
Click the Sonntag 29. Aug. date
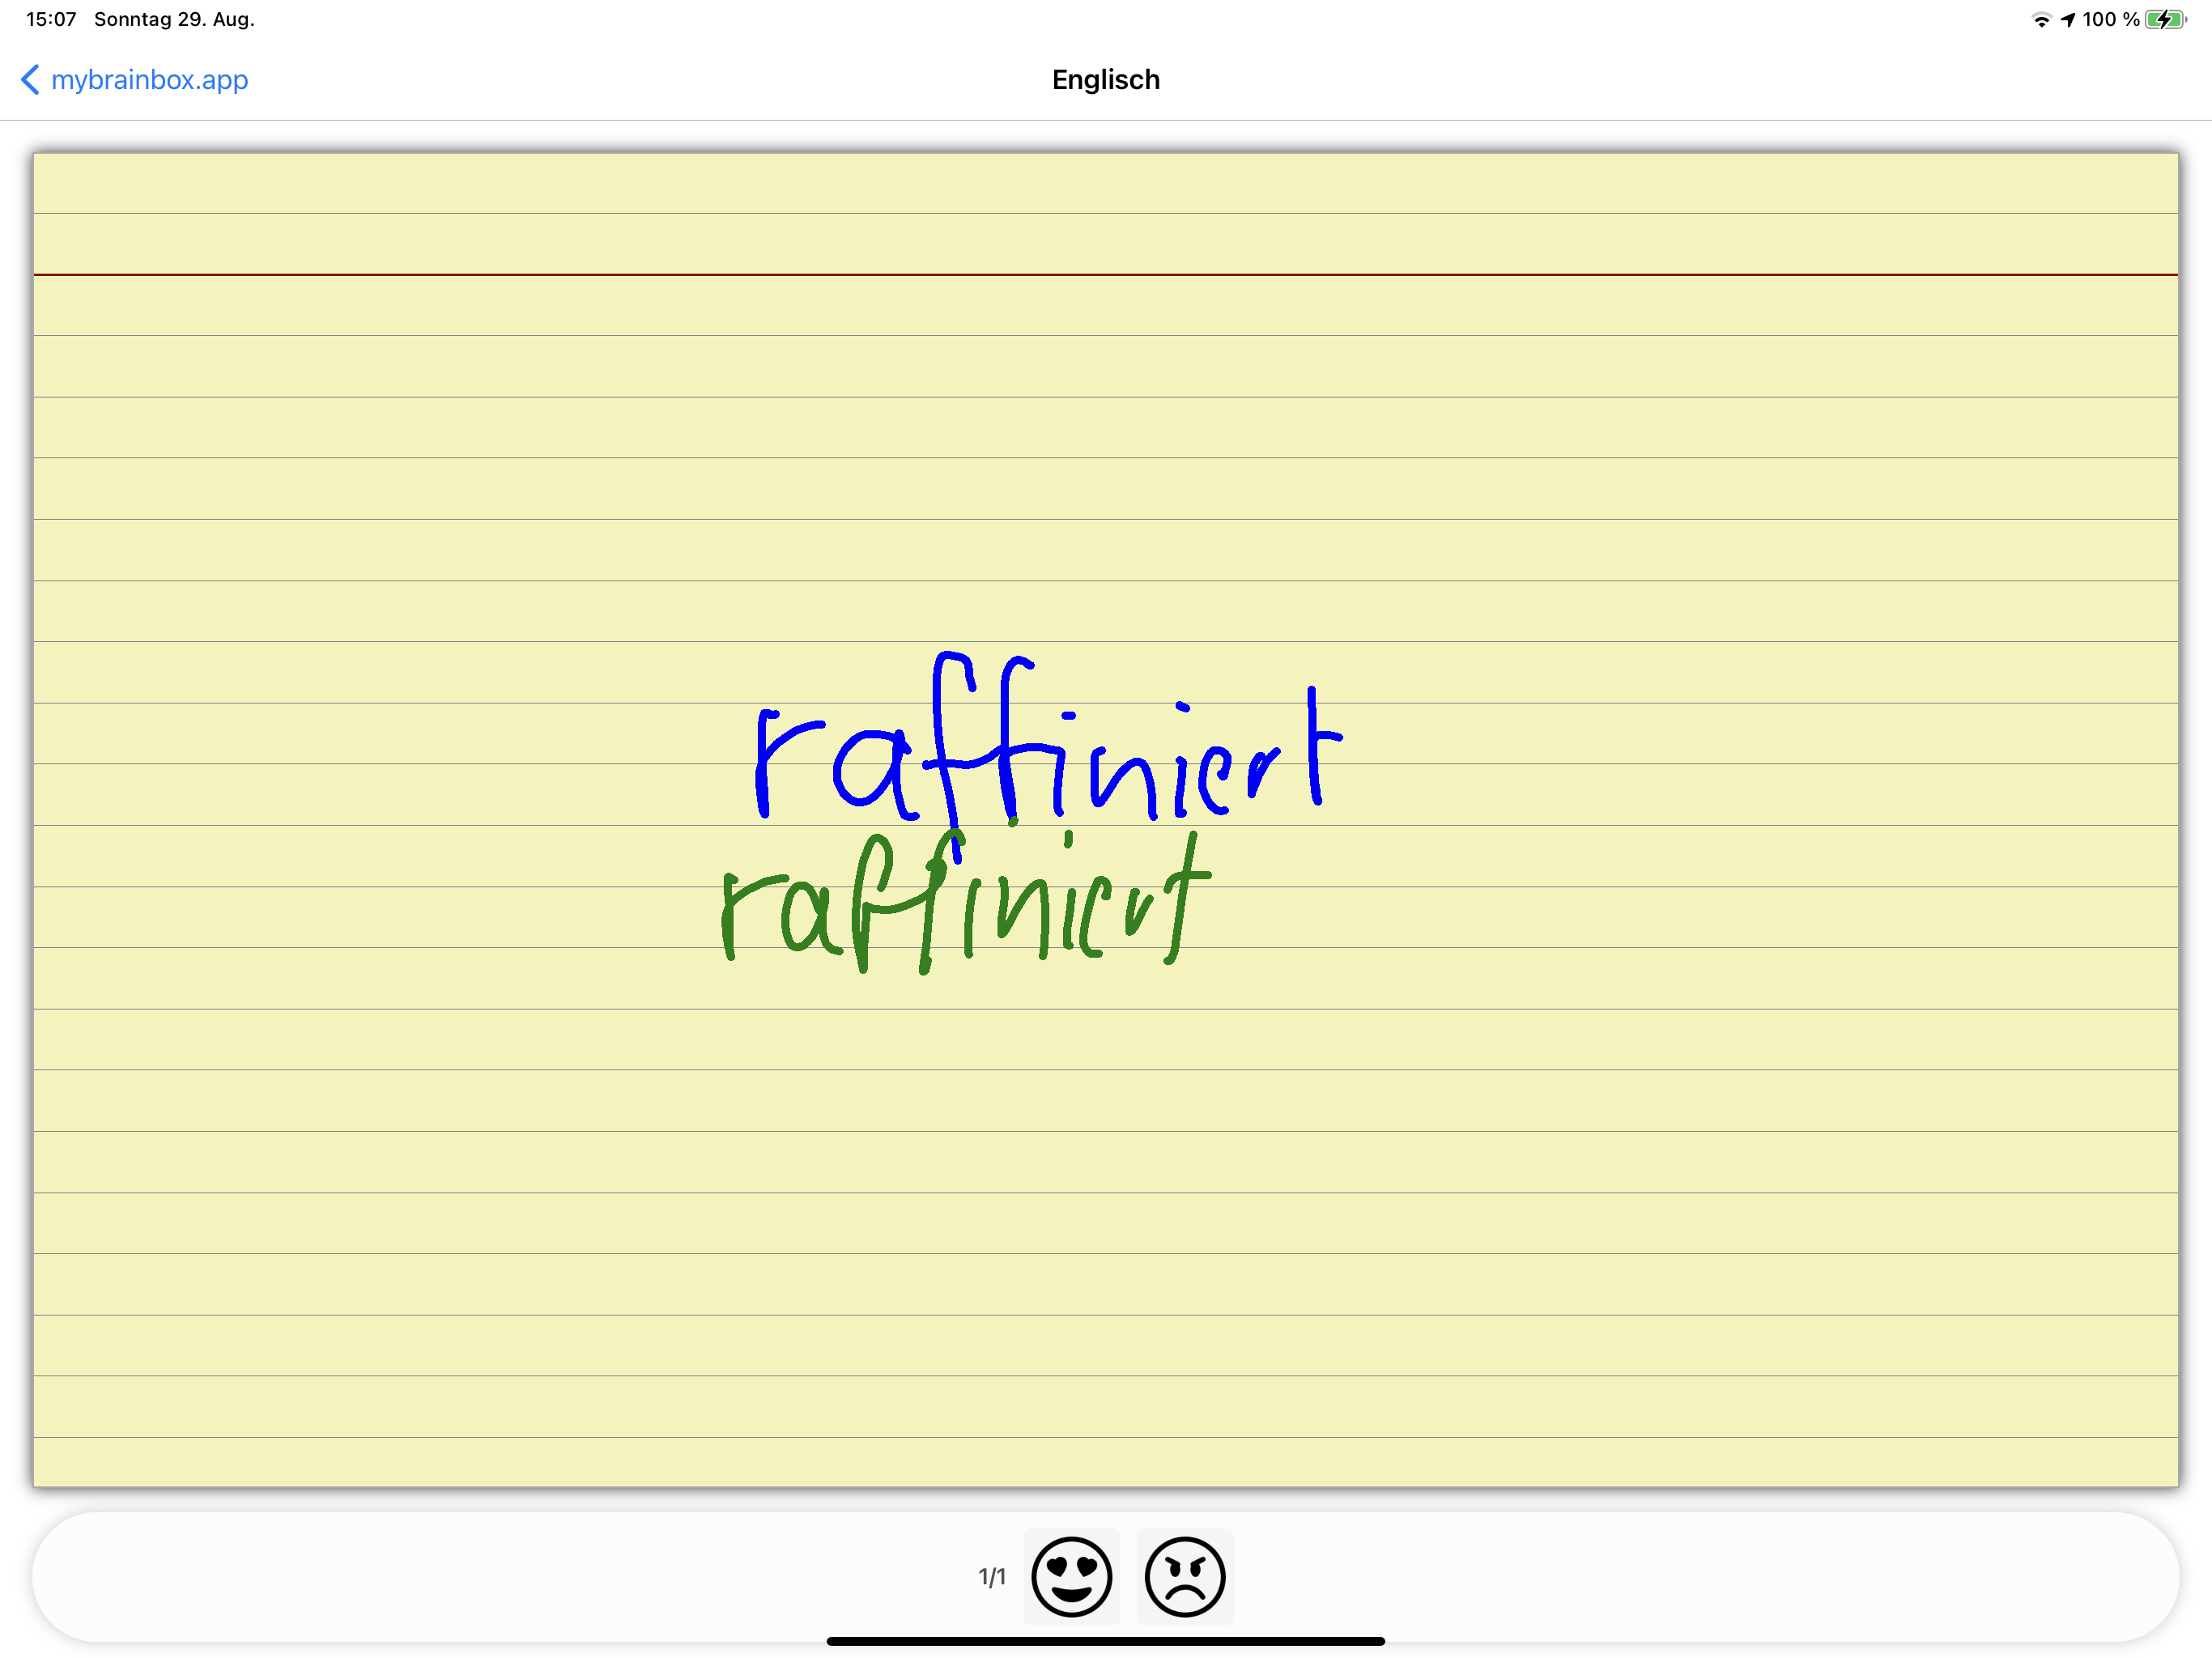[174, 20]
